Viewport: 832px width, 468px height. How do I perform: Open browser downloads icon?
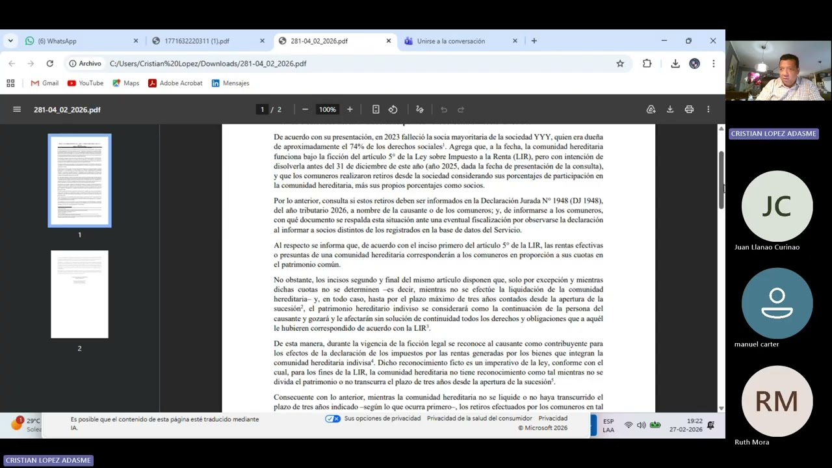coord(675,63)
